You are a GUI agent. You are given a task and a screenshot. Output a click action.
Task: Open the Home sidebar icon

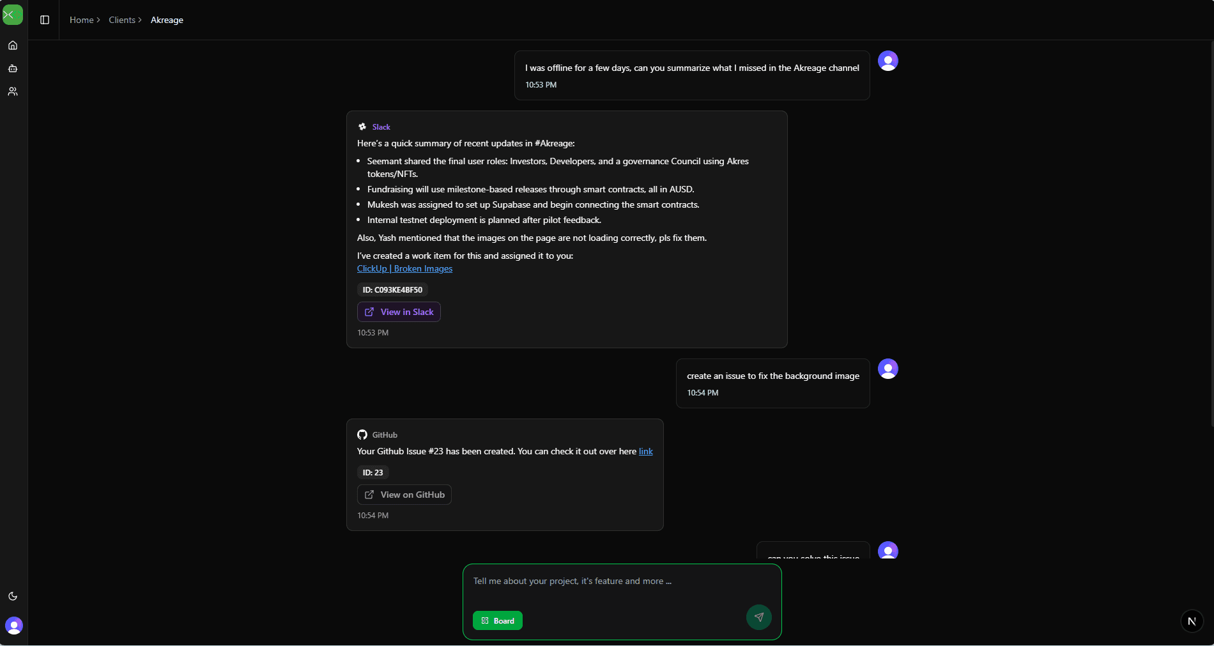(13, 45)
